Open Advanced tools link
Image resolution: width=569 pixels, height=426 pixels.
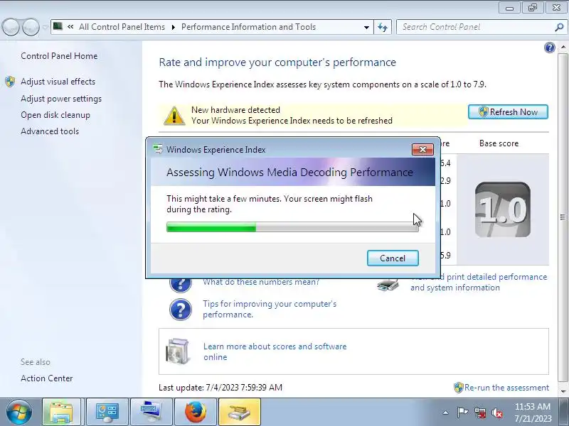click(50, 131)
